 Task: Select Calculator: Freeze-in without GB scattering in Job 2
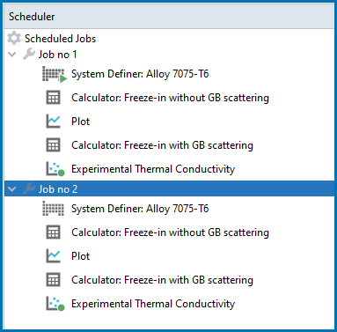click(170, 232)
